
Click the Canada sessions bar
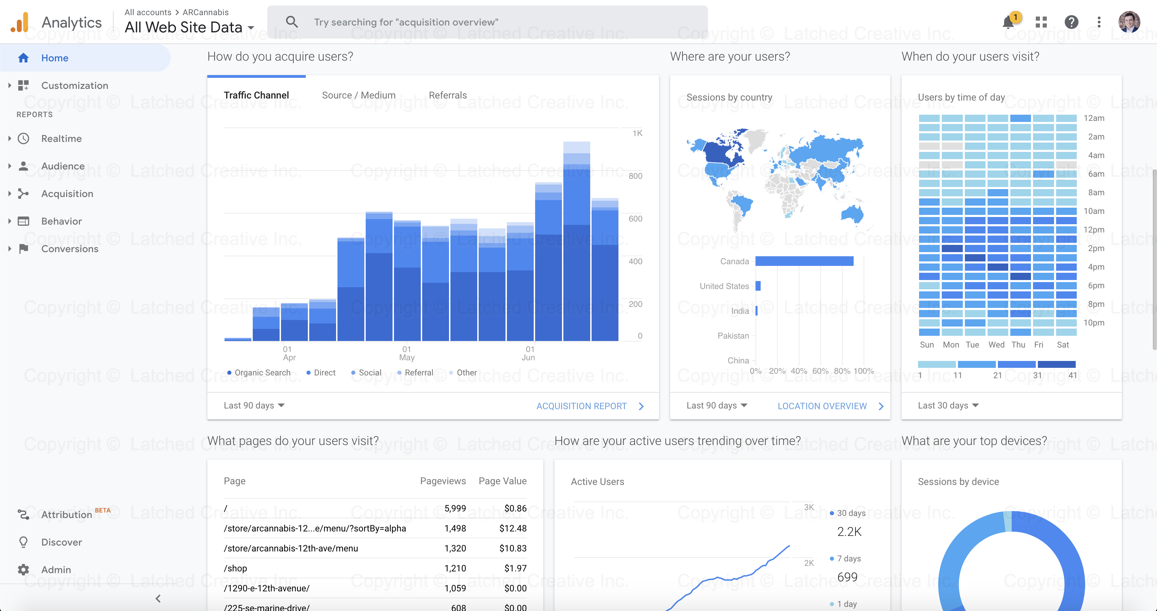pyautogui.click(x=804, y=261)
